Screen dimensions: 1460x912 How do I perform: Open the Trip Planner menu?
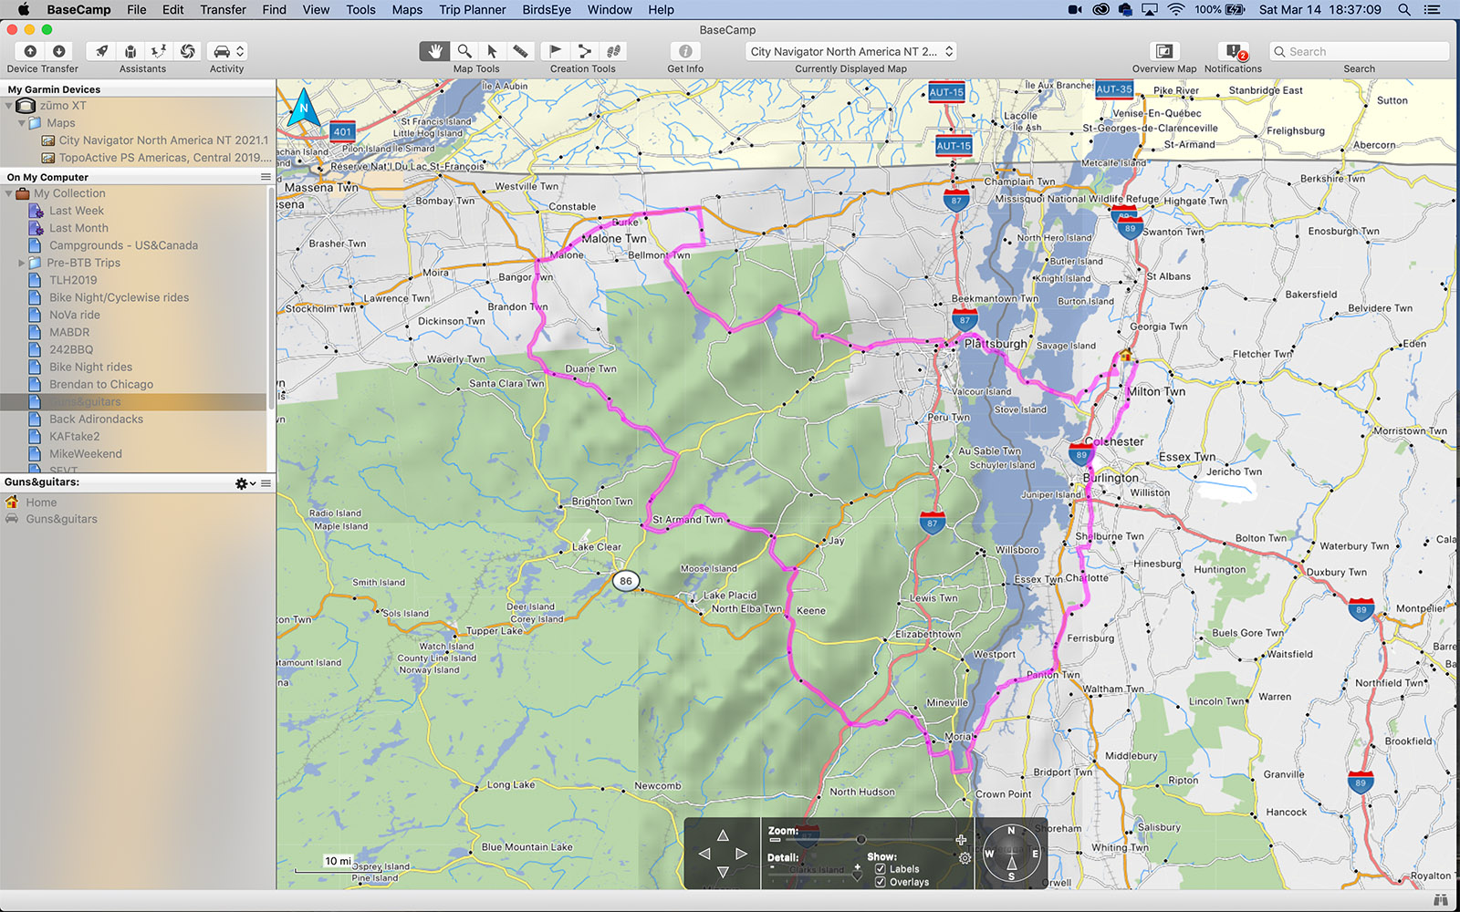tap(472, 9)
